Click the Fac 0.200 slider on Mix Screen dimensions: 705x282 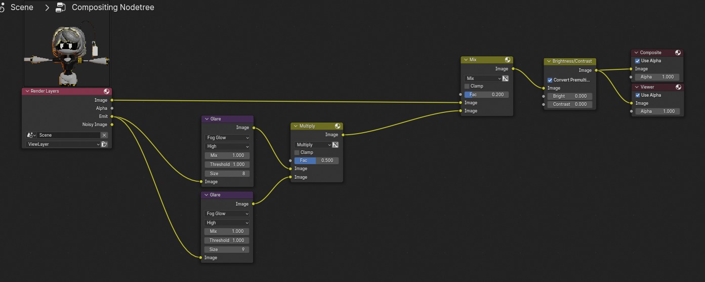pos(487,95)
